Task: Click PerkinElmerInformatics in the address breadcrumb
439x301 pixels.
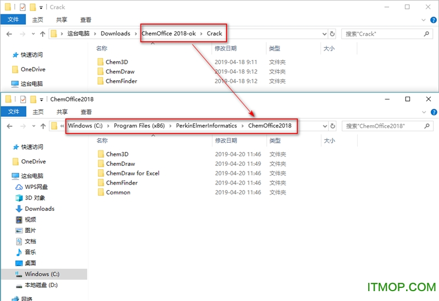Action: coord(206,126)
